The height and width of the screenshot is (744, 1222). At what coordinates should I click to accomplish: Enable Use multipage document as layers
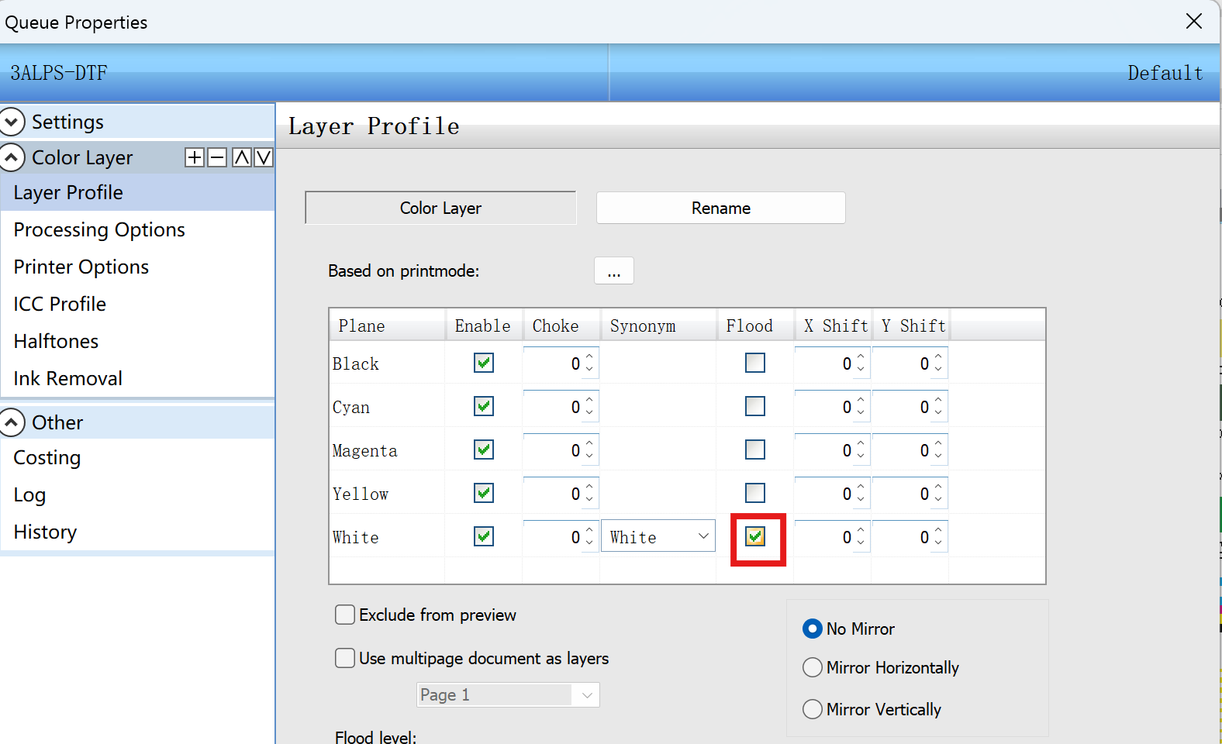click(x=345, y=658)
